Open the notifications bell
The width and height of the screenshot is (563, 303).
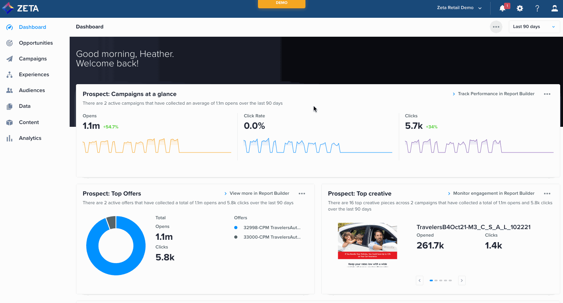pyautogui.click(x=502, y=8)
